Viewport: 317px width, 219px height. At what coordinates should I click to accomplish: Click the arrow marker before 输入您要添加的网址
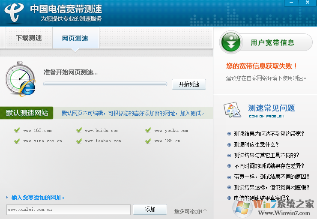(x=7, y=198)
